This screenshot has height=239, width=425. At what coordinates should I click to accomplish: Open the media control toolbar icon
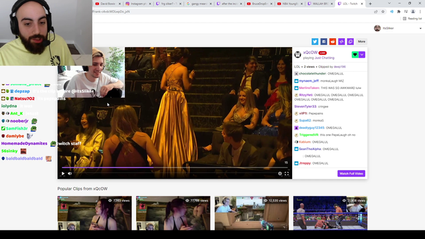(406, 12)
